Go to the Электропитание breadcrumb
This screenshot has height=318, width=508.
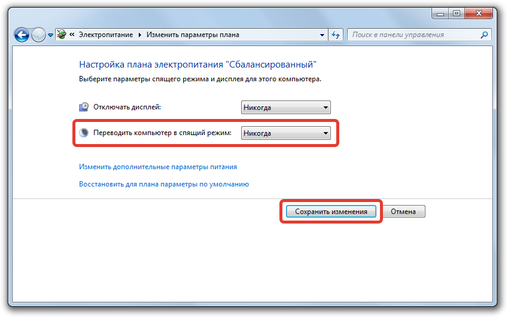coord(106,35)
